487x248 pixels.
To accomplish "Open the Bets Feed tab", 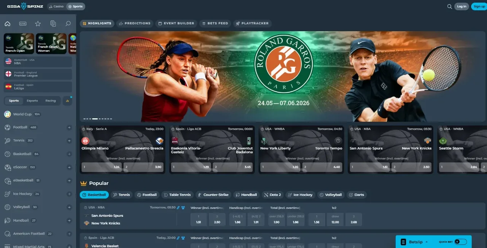I will [215, 23].
